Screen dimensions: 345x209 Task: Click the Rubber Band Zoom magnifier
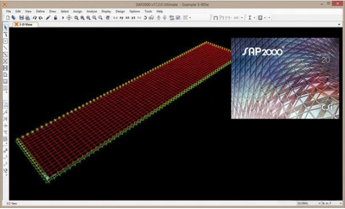tap(76, 18)
